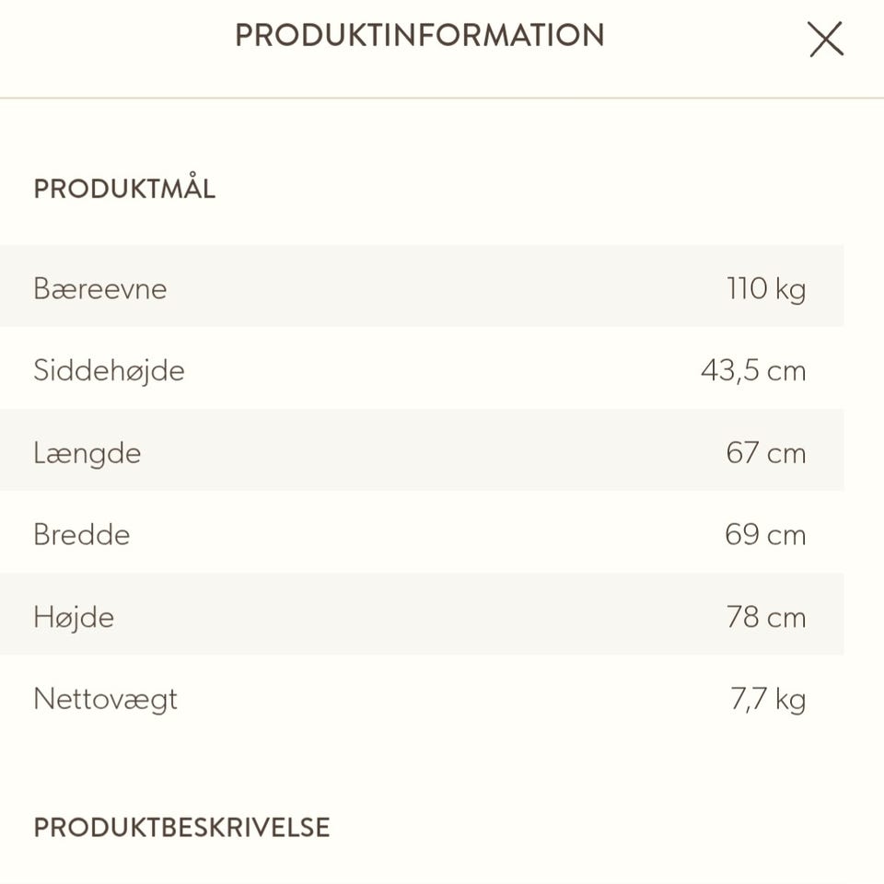Click the Bæreevne label

click(x=100, y=289)
